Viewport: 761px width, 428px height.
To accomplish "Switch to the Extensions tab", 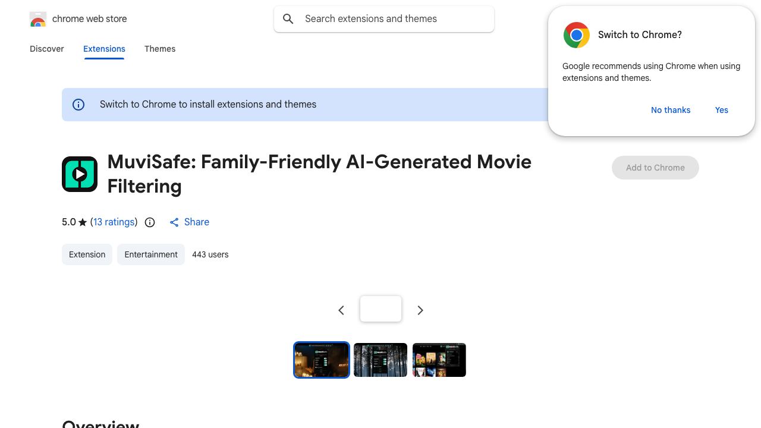I will pos(104,49).
